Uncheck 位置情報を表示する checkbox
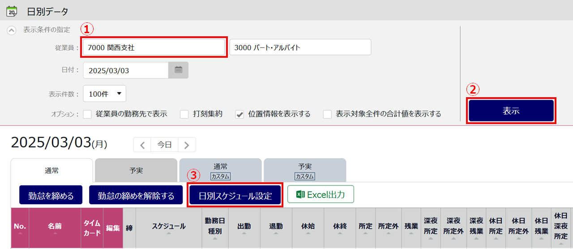 (239, 114)
